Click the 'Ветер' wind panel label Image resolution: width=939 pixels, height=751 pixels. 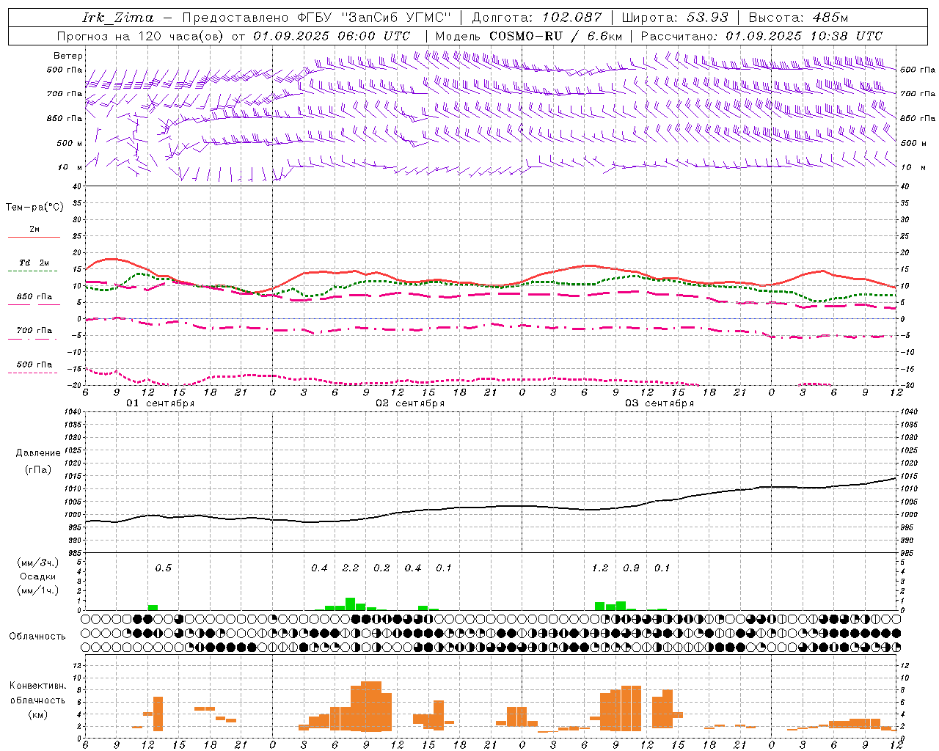click(x=68, y=56)
